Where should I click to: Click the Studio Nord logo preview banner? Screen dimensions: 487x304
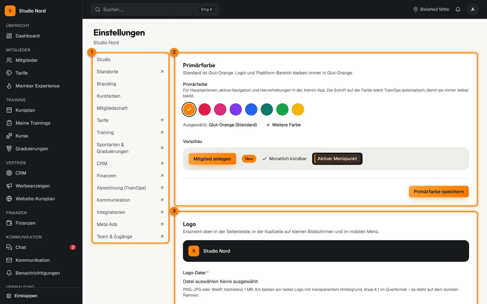326,251
